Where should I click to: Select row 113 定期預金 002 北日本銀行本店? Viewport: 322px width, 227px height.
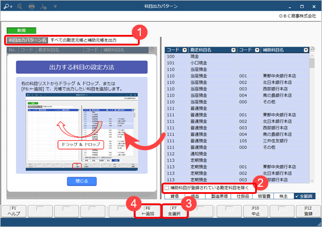(237, 173)
